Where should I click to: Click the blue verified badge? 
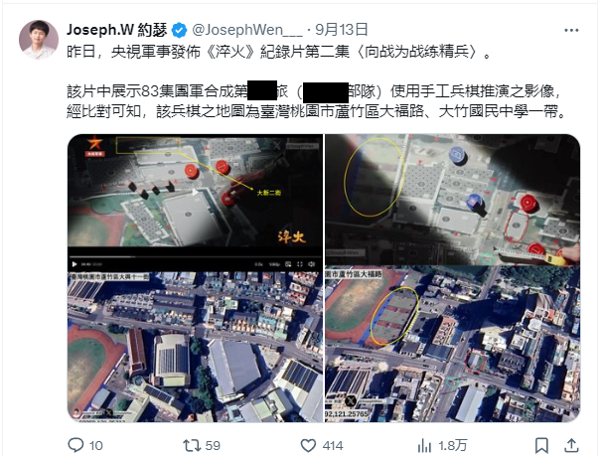point(179,31)
